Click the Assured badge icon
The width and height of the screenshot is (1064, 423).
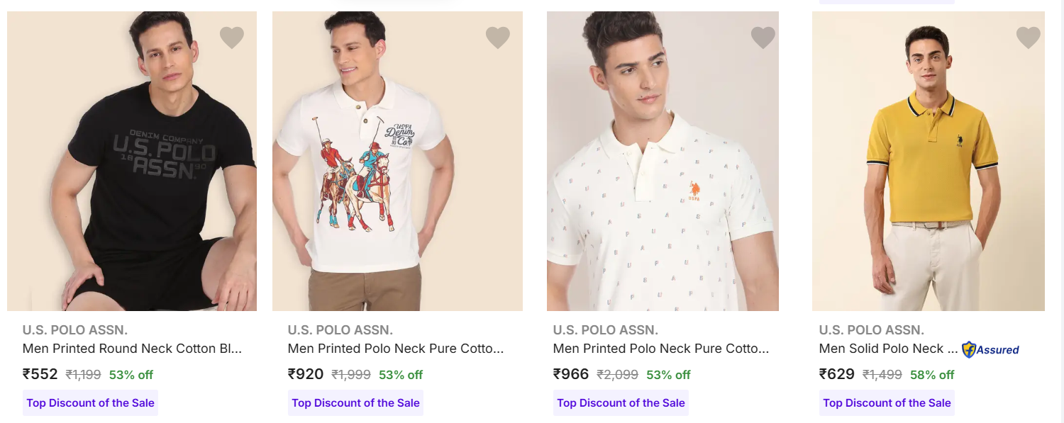point(990,349)
